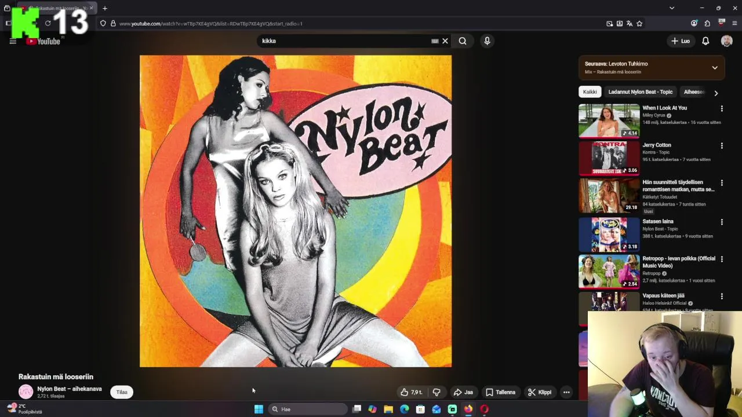Click the Nylon Beat album art video player
This screenshot has width=742, height=417.
coord(296,211)
